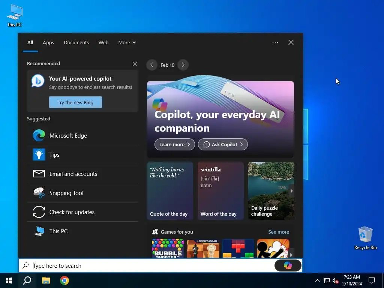Click the taskbar Search magnifier icon
This screenshot has height=288, width=384.
(x=27, y=280)
